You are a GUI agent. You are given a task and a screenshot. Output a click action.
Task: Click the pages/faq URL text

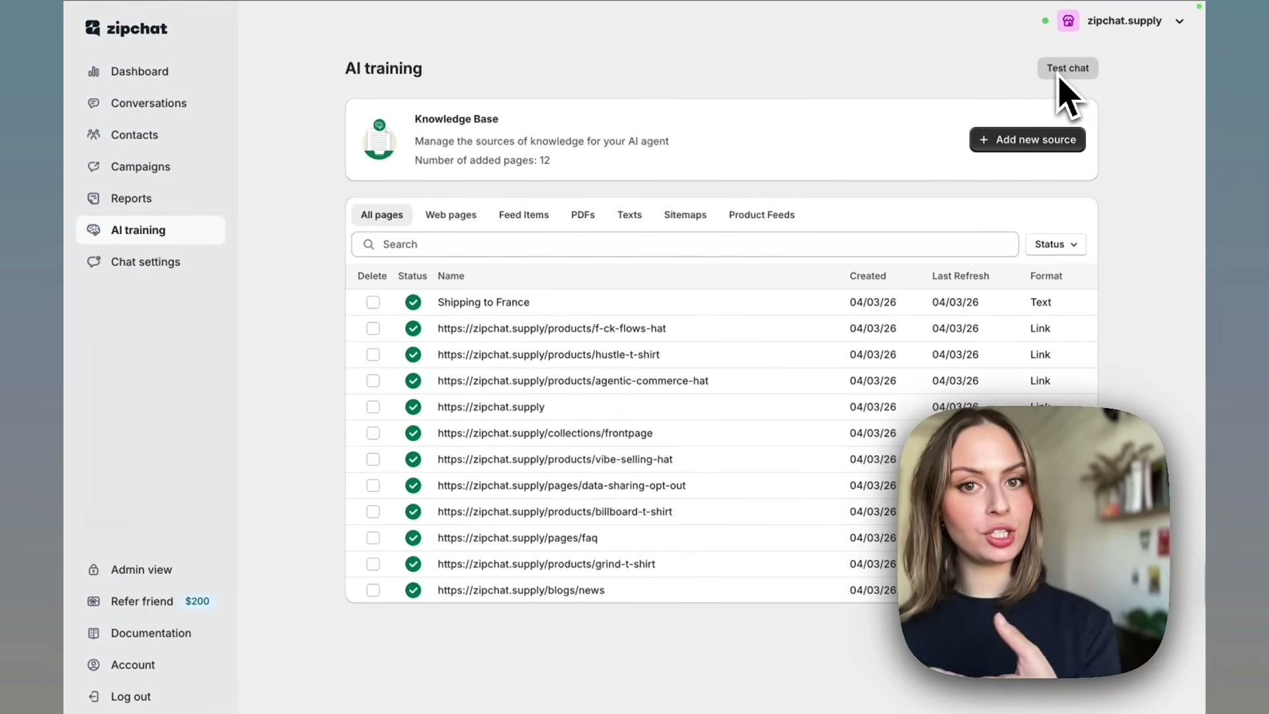pyautogui.click(x=518, y=538)
